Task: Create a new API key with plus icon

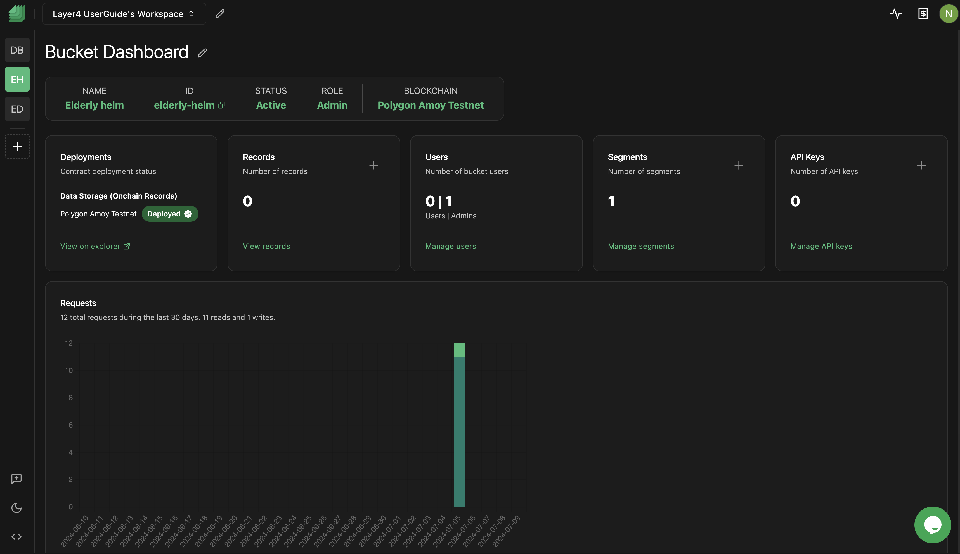Action: click(921, 166)
